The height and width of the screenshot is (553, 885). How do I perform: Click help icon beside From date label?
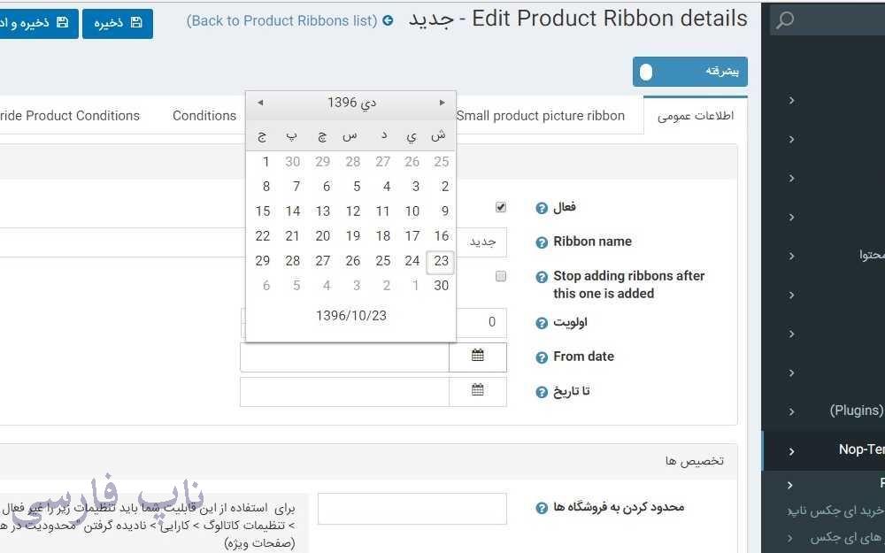542,357
